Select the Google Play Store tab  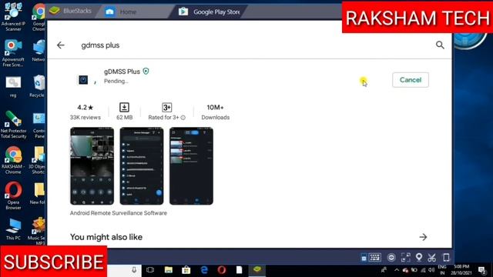click(210, 12)
